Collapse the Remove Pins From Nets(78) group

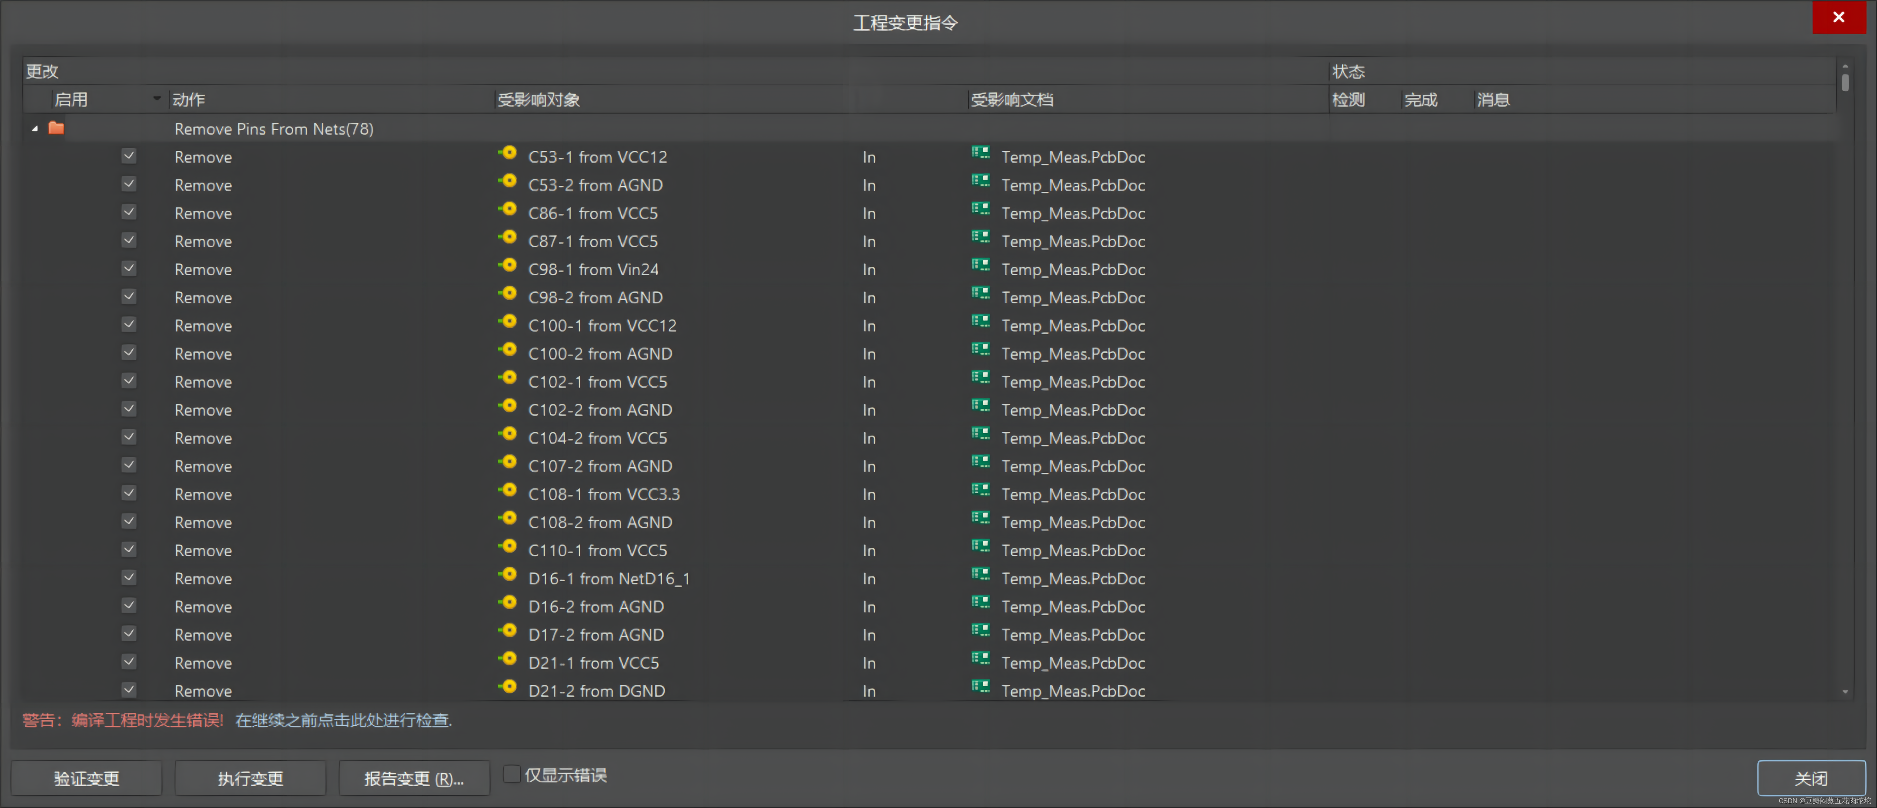(x=34, y=129)
